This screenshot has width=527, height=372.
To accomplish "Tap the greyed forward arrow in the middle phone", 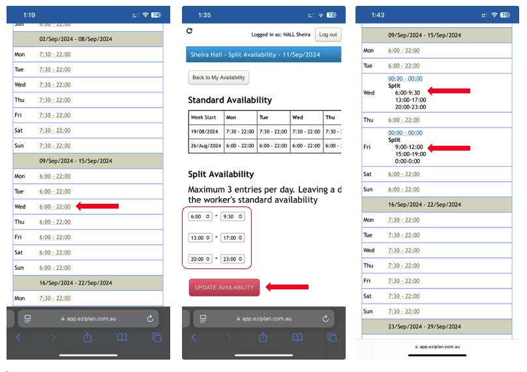I will point(229,337).
